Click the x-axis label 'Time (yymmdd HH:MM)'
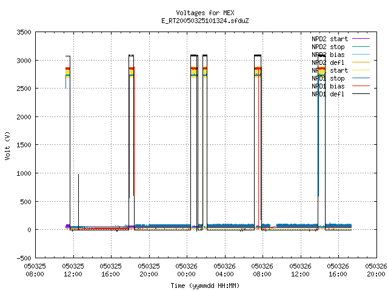Viewport: 388px width, 291px height. point(205,286)
